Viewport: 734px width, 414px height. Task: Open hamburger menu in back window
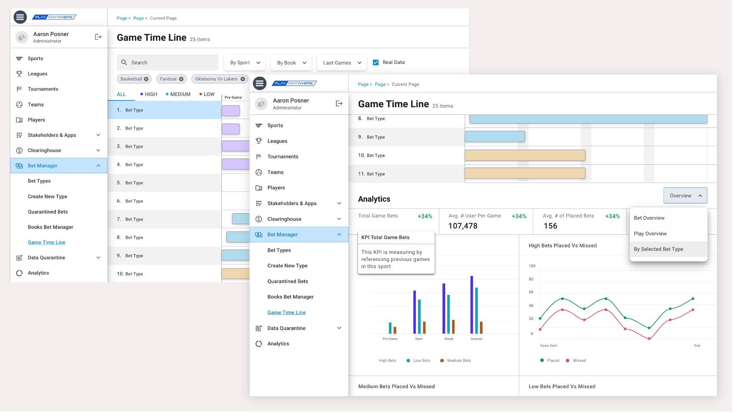pyautogui.click(x=20, y=17)
